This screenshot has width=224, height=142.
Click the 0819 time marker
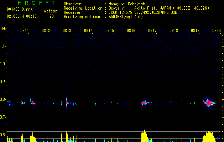pyautogui.click(x=195, y=31)
